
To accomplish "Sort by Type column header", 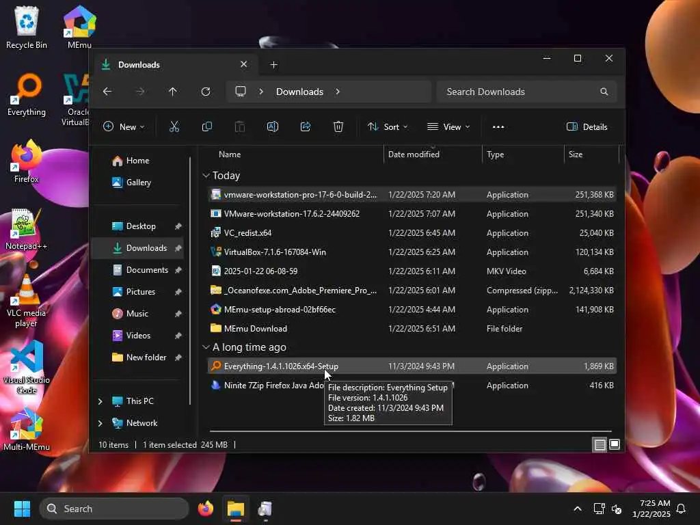I will pyautogui.click(x=523, y=154).
